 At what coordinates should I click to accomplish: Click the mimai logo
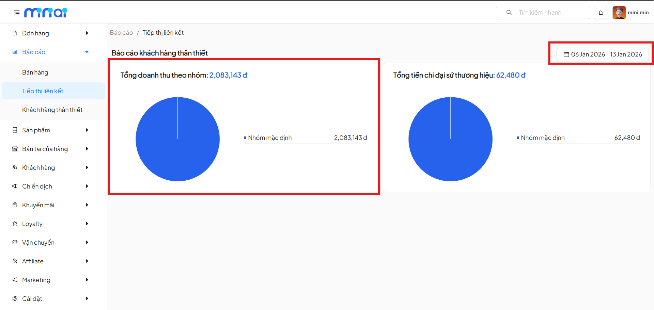coord(46,13)
